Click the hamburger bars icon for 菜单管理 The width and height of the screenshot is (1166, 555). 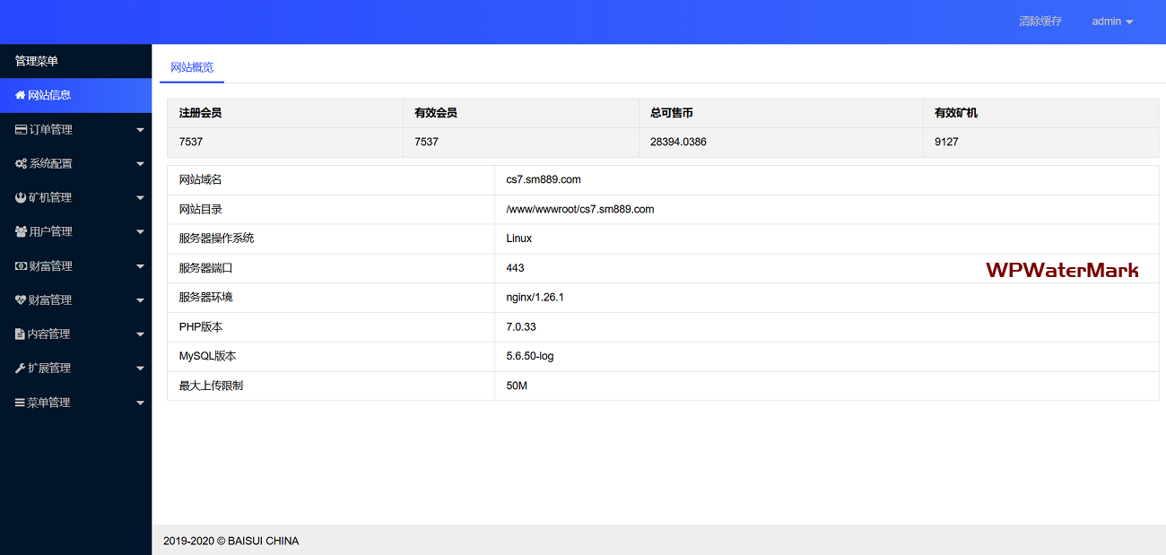(x=20, y=403)
